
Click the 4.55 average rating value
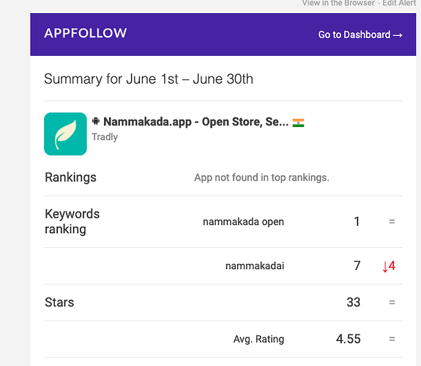coord(349,339)
